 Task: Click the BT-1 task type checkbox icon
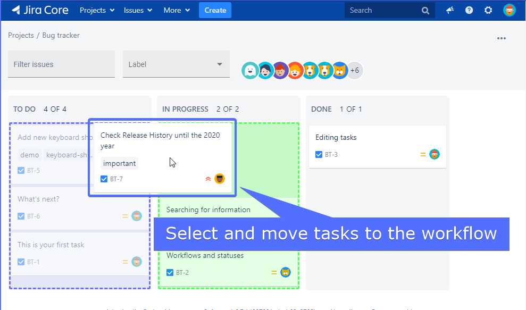click(x=21, y=262)
